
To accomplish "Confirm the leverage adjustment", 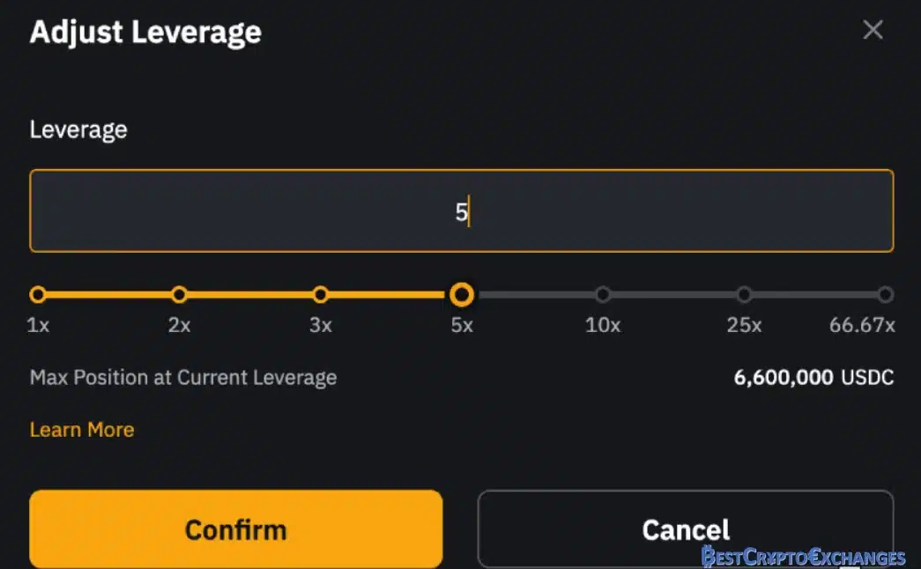I will 235,529.
